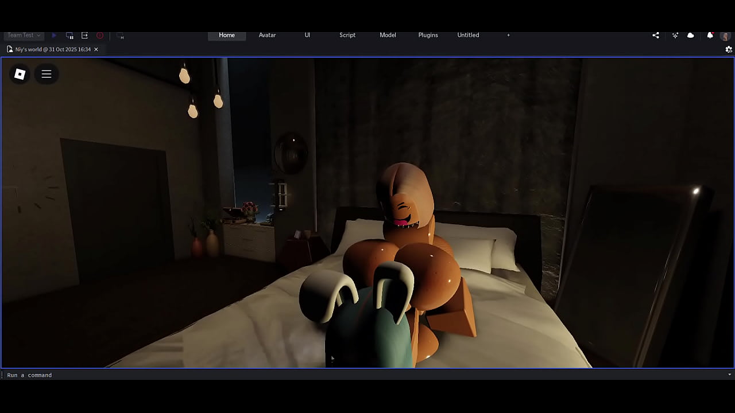Screen dimensions: 735x413
Task: Click the step forward icon
Action: 120,36
